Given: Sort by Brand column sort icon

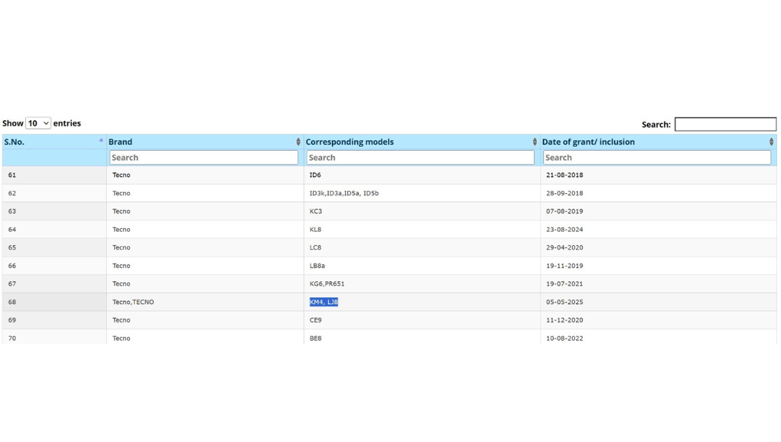Looking at the screenshot, I should [299, 142].
